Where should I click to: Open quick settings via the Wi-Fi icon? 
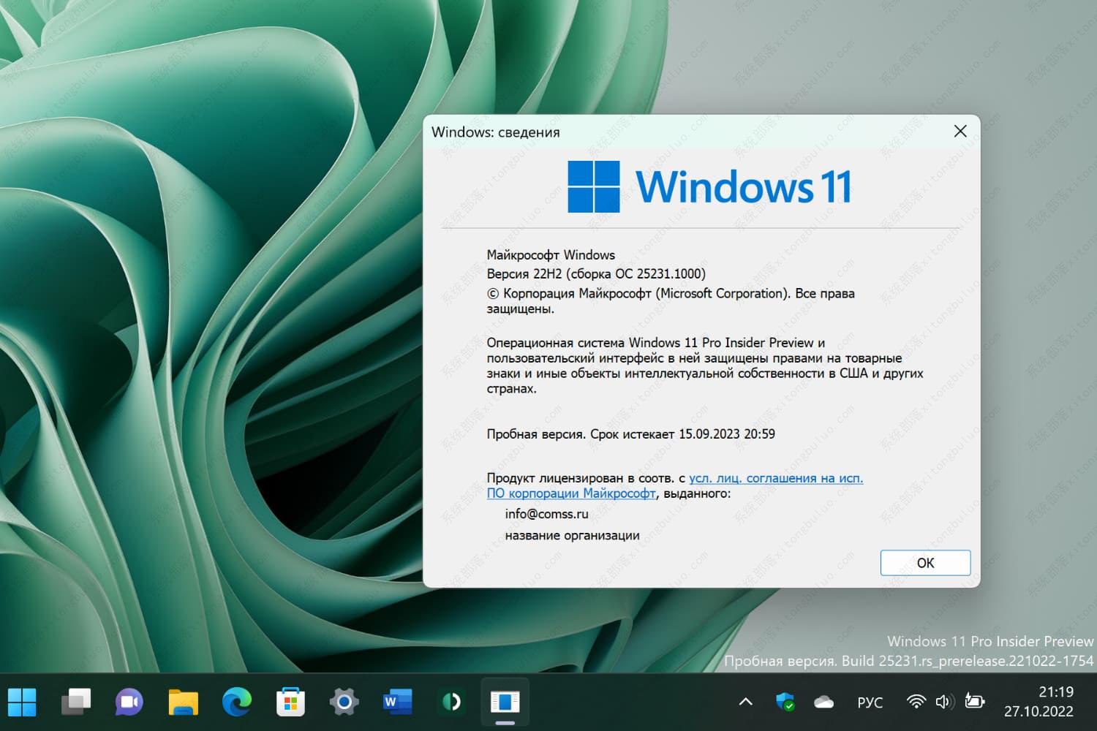pyautogui.click(x=916, y=701)
